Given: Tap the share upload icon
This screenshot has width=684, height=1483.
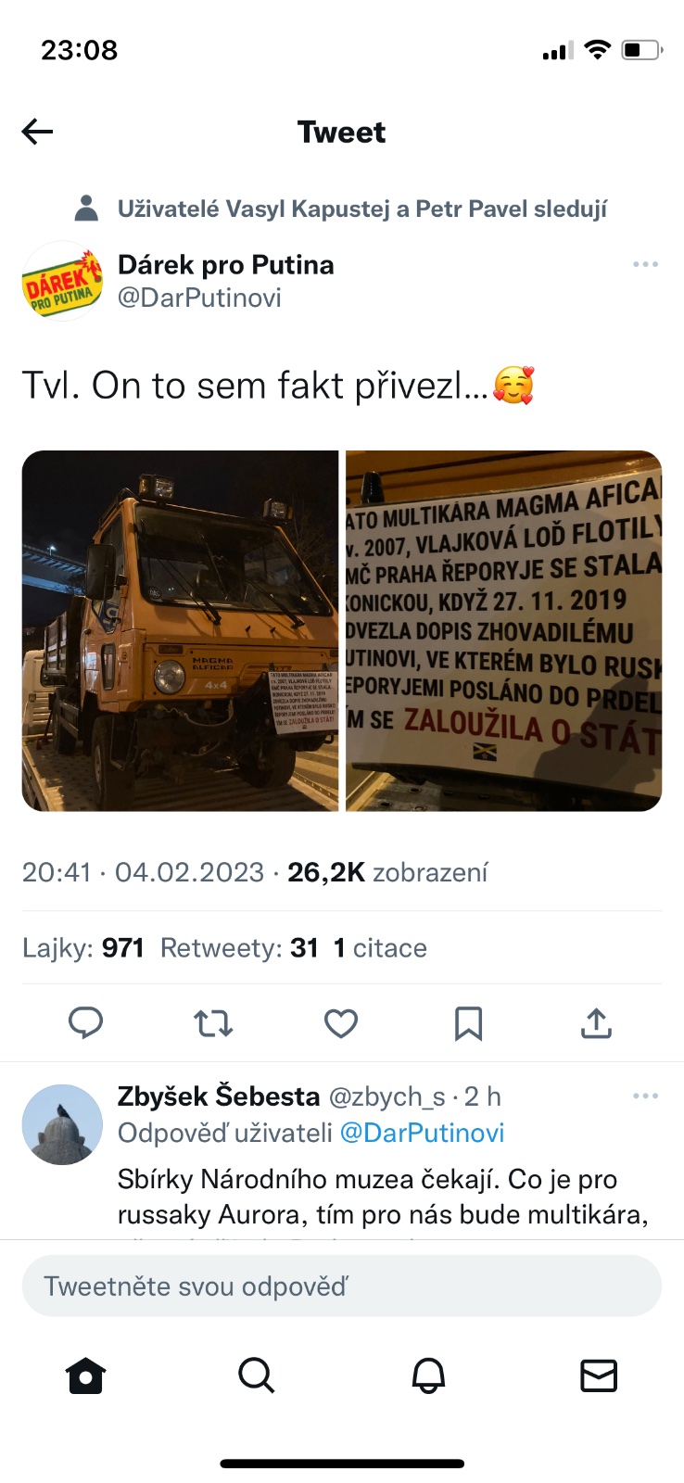Looking at the screenshot, I should click(596, 1023).
